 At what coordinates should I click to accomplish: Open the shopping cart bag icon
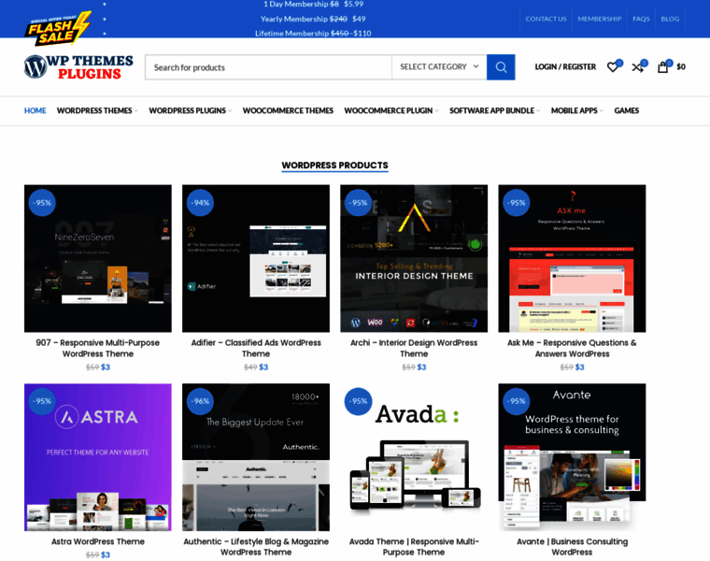pos(663,67)
